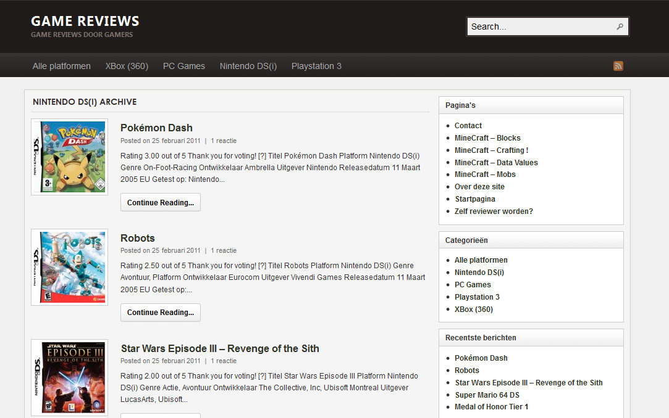
Task: Click the Game Reviews Door Gamers tagline
Action: [x=82, y=35]
